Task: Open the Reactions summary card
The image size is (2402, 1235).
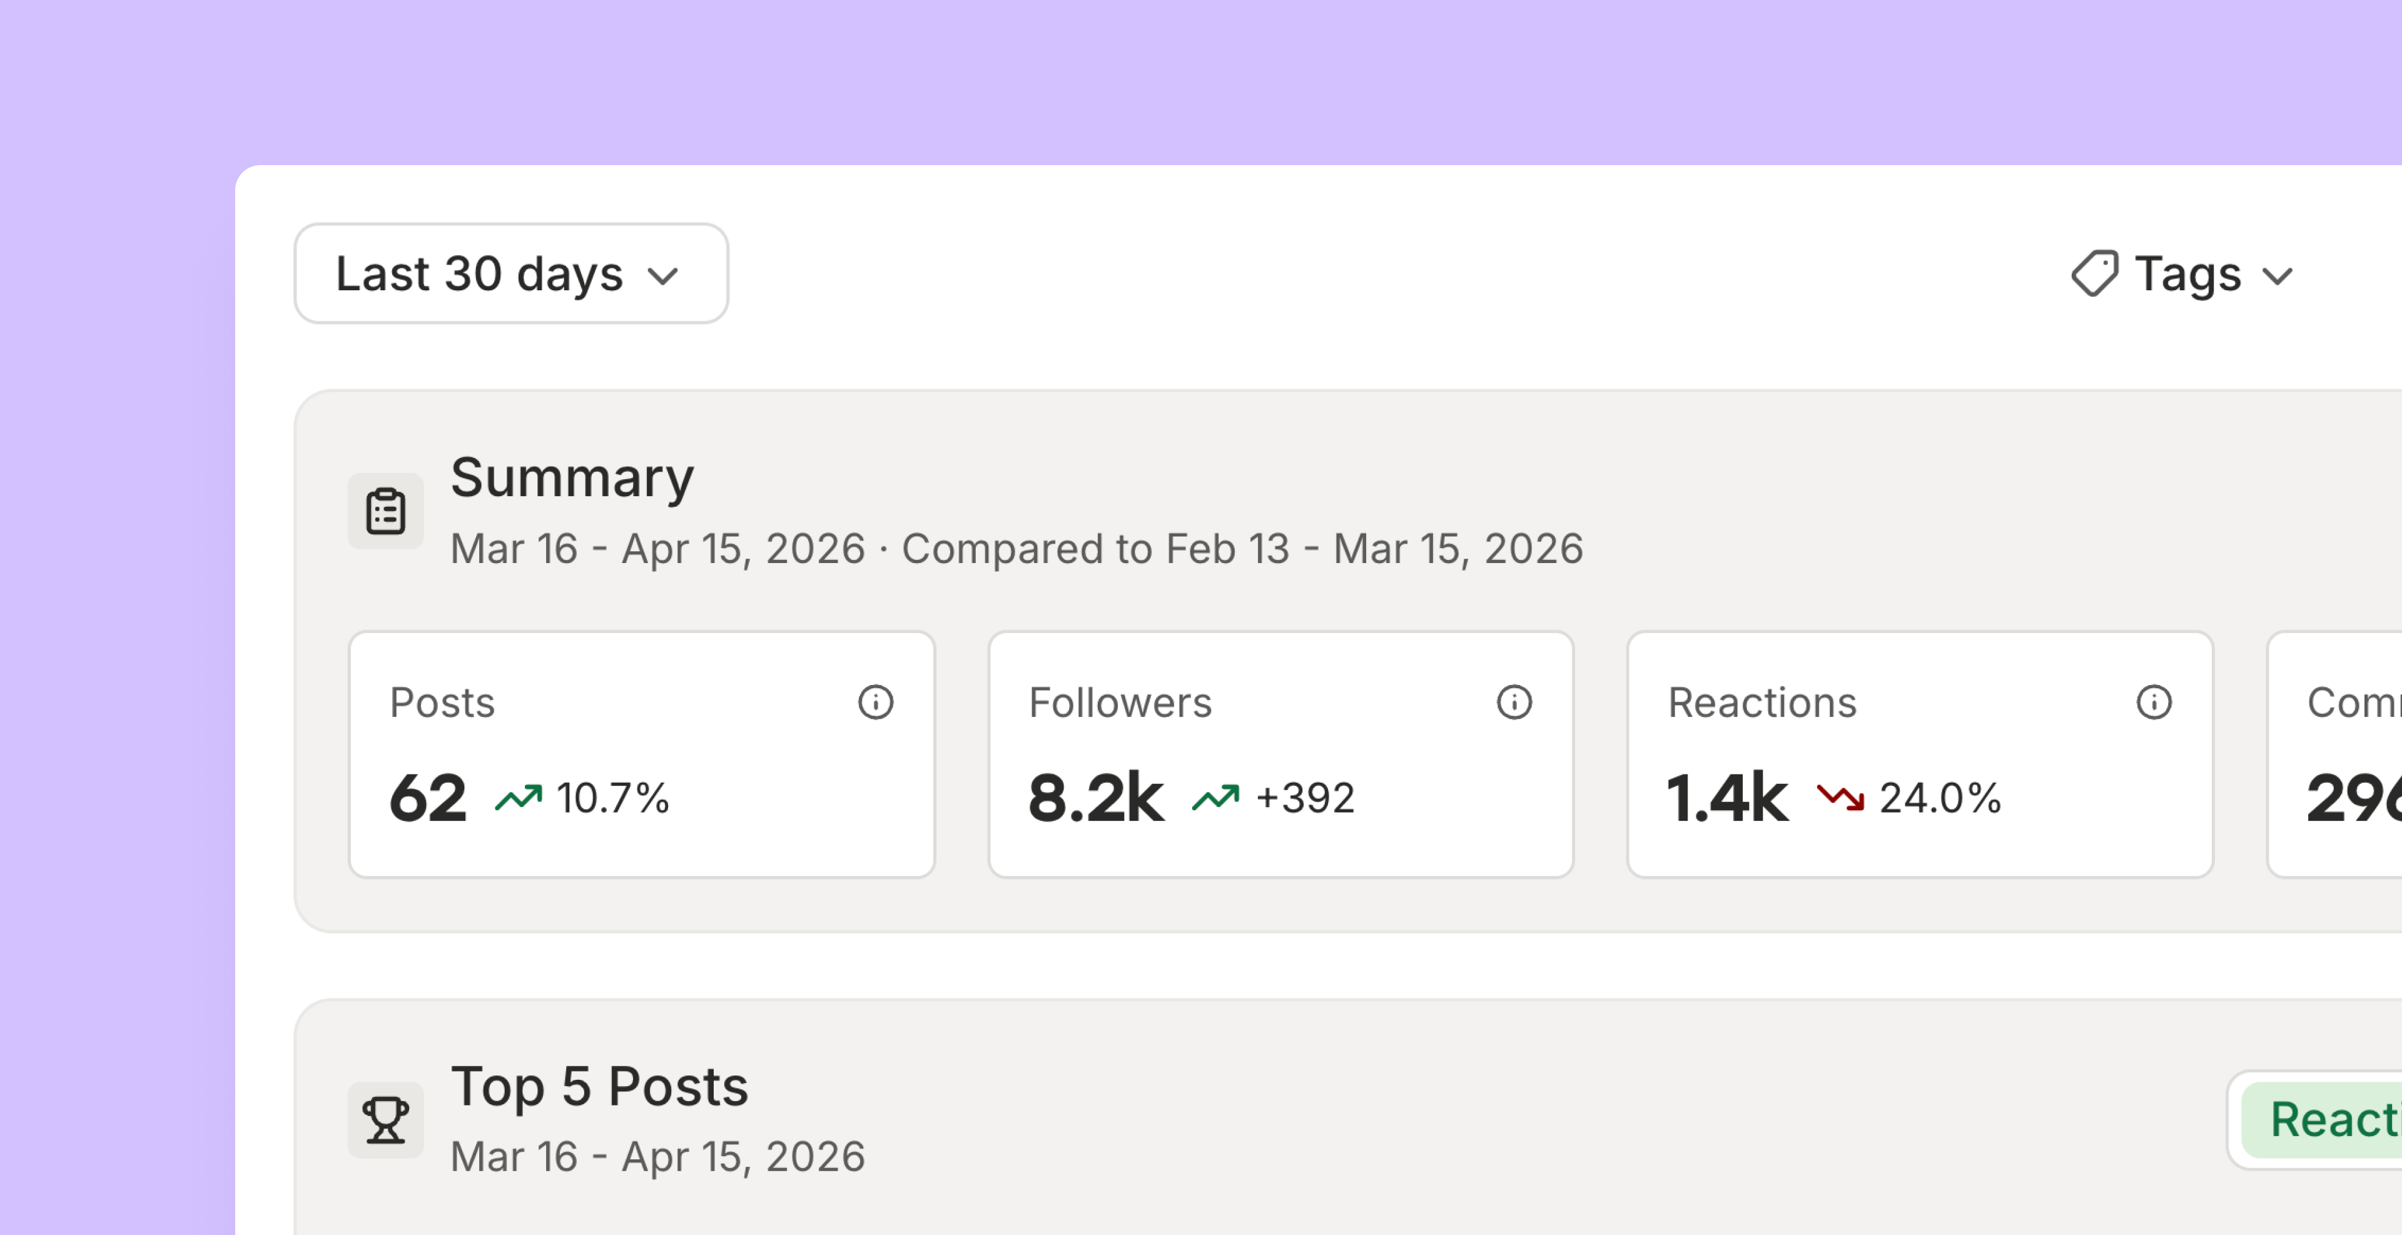Action: coord(1920,755)
